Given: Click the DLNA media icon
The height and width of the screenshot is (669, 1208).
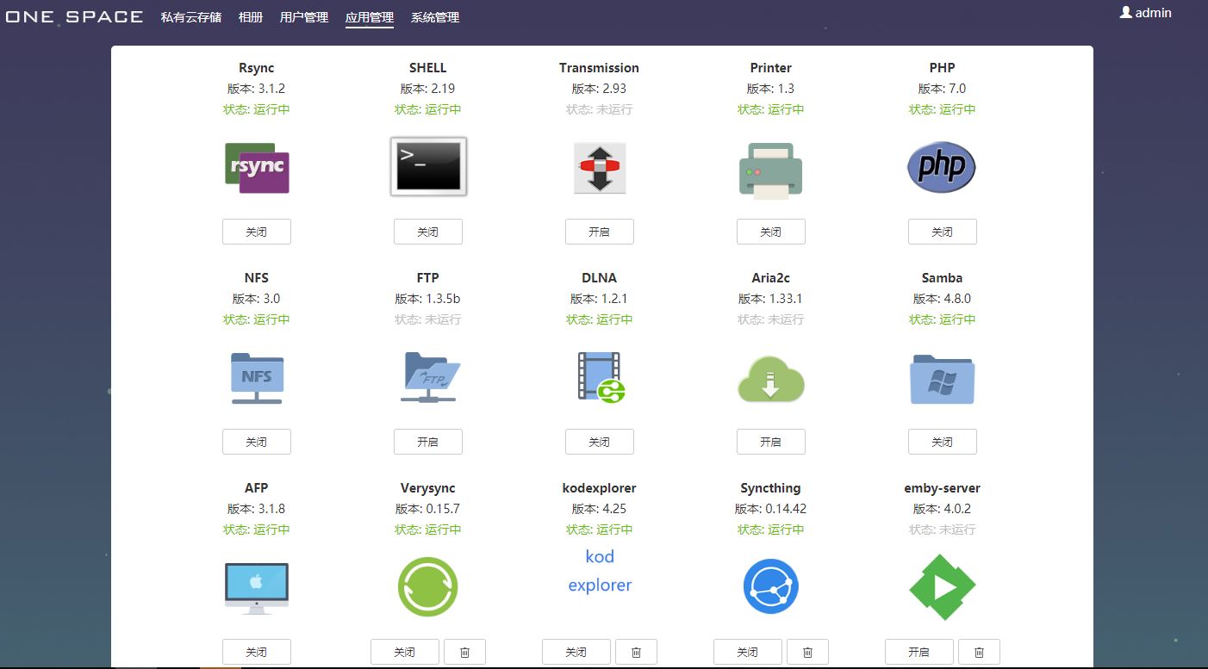Looking at the screenshot, I should pyautogui.click(x=601, y=377).
